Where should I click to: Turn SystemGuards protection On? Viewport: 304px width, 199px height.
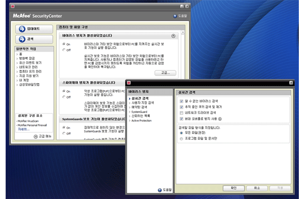pos(64,127)
